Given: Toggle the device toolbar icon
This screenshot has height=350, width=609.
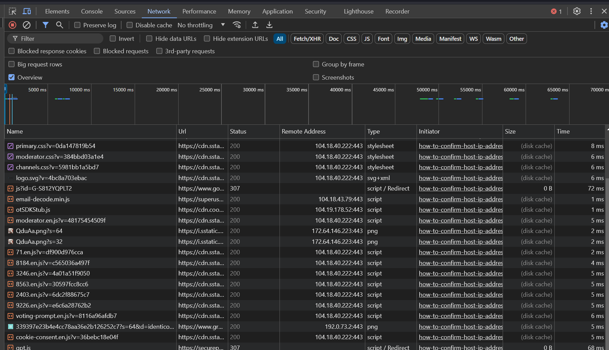Looking at the screenshot, I should click(x=27, y=11).
